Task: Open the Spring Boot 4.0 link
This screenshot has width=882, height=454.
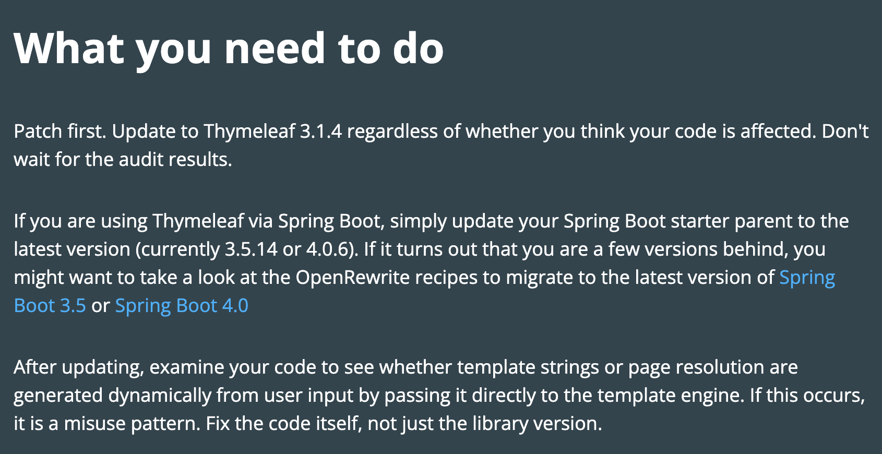Action: pyautogui.click(x=182, y=306)
